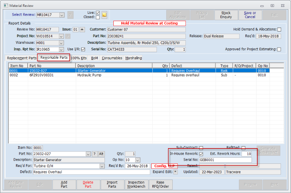
Task: Click the issue up-arrow button
Action: pos(82,30)
